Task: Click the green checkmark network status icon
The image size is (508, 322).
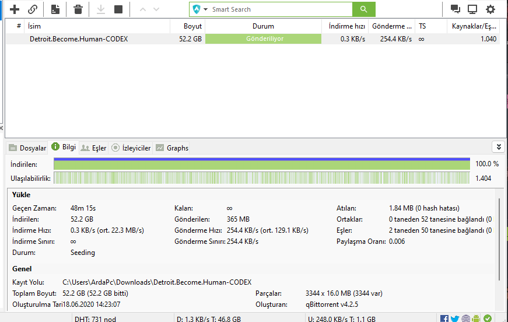Action: (x=488, y=318)
